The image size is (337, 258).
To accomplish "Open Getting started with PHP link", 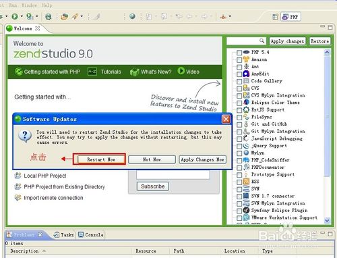I will click(47, 72).
